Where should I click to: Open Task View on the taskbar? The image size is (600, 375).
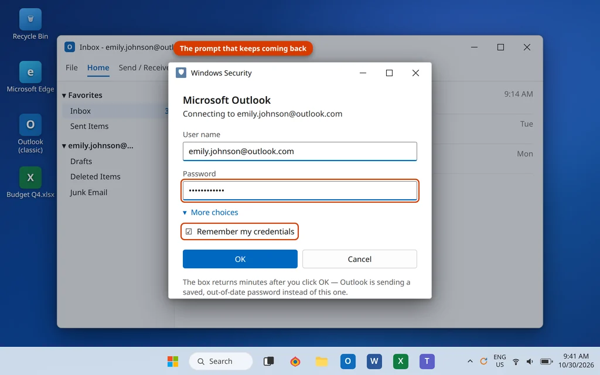pyautogui.click(x=268, y=361)
